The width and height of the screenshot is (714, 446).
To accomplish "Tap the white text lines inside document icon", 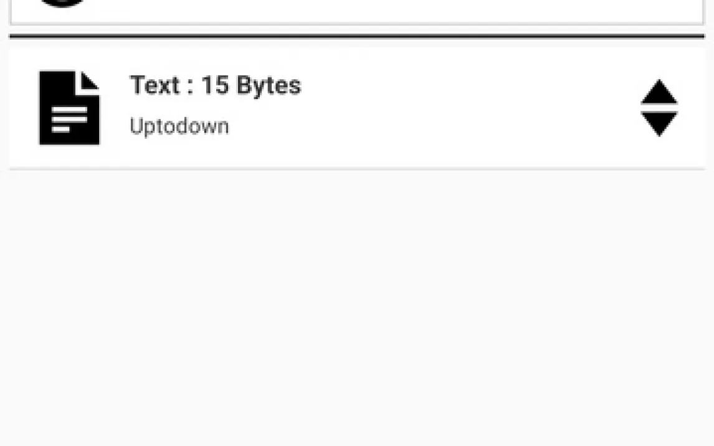I will 69,119.
